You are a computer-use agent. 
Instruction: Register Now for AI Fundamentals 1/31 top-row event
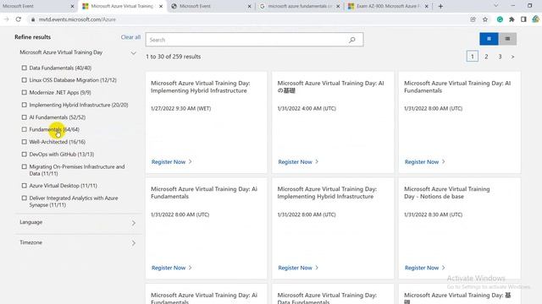tap(425, 161)
